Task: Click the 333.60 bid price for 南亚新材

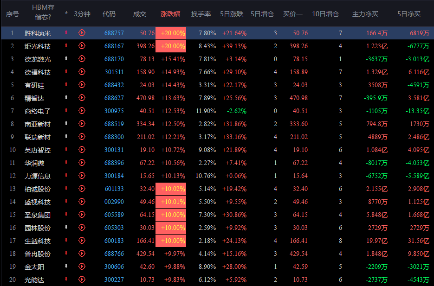Action: point(298,124)
